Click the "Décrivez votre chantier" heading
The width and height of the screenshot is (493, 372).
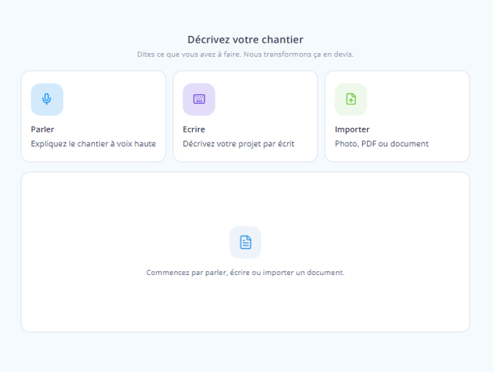245,40
